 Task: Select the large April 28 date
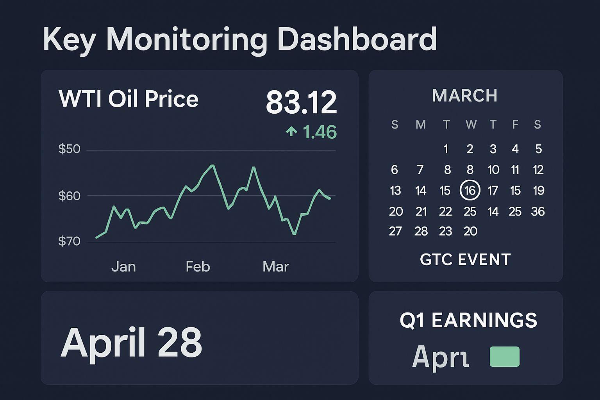click(131, 343)
